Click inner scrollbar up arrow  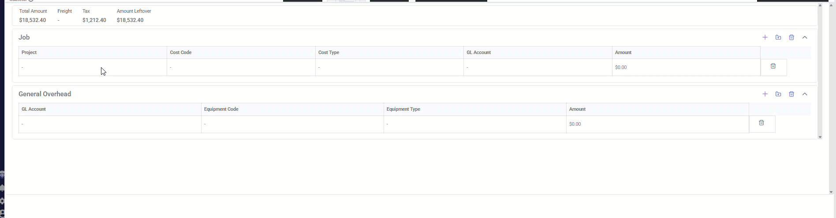820,5
